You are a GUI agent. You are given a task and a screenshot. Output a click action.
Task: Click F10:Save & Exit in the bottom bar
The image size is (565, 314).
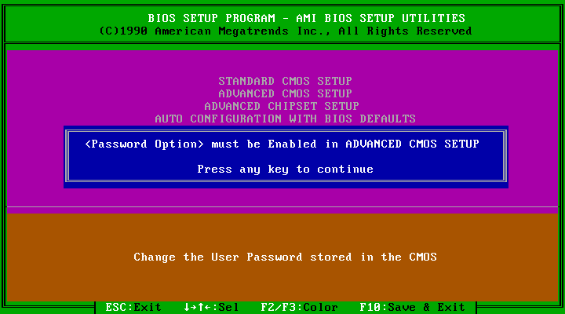(x=412, y=308)
